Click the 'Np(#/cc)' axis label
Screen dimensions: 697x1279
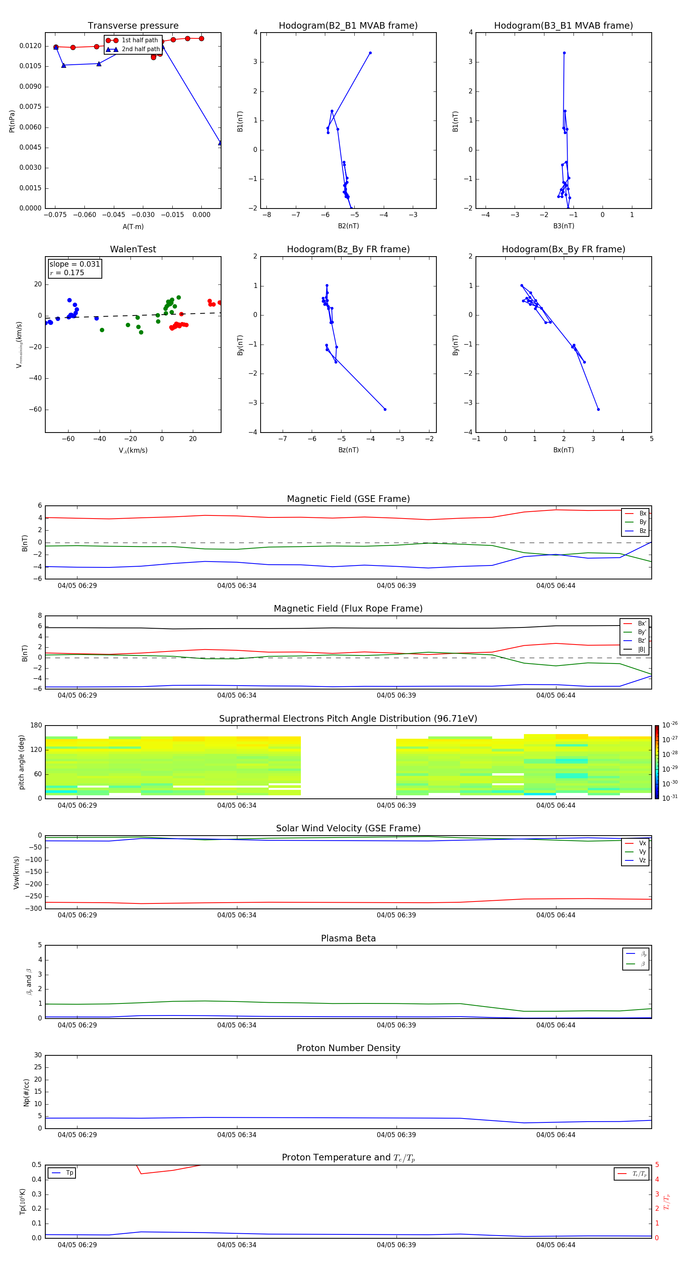(26, 1092)
